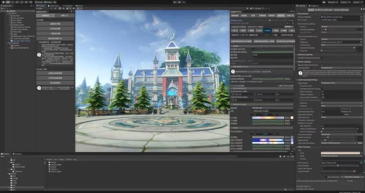Open the Directional Mode dropdown

pyautogui.click(x=341, y=134)
